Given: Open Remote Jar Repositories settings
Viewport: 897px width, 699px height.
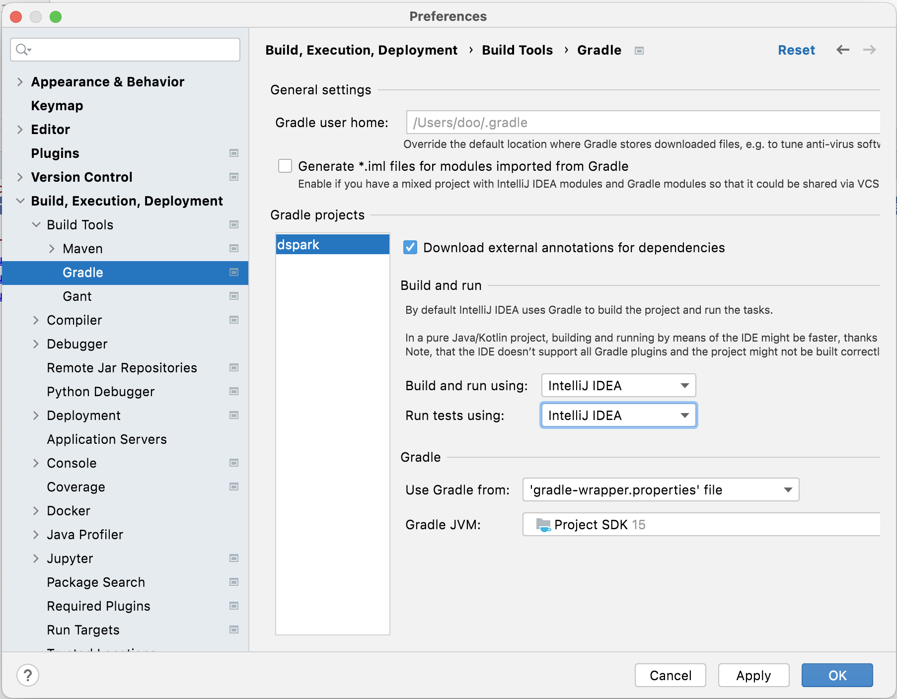Looking at the screenshot, I should (122, 367).
